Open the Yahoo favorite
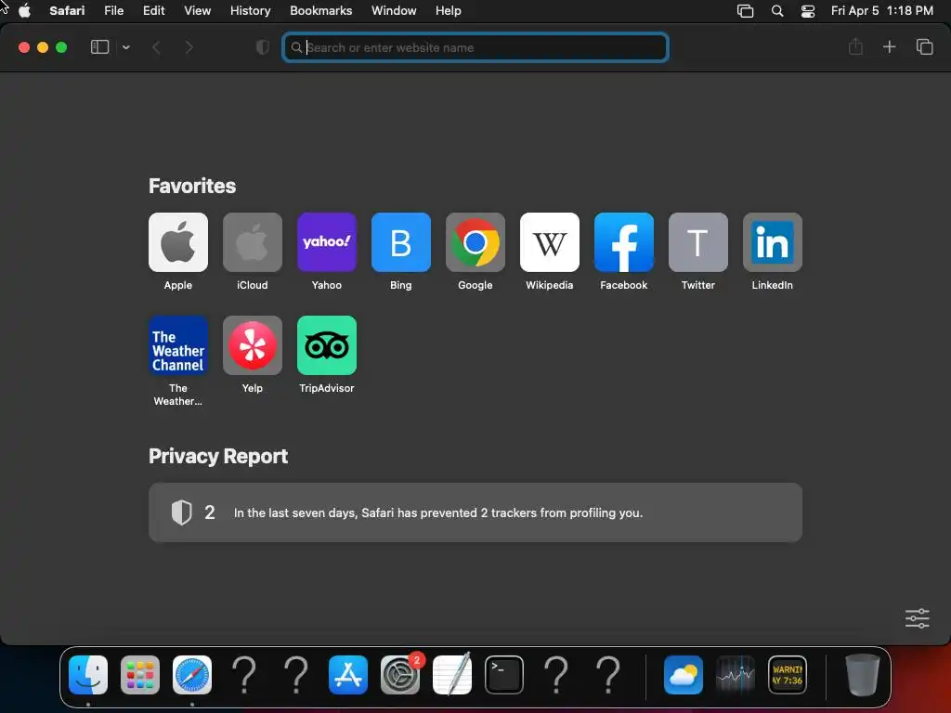 [326, 242]
